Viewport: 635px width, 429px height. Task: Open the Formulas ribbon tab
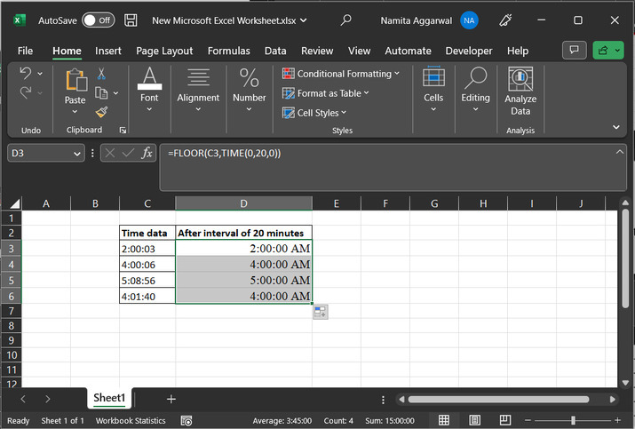point(230,51)
